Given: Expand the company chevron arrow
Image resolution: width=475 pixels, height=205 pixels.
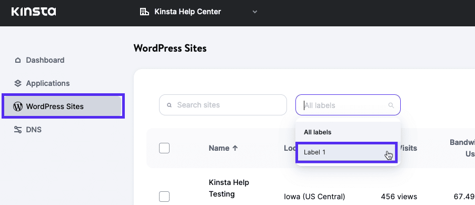Looking at the screenshot, I should tap(255, 12).
